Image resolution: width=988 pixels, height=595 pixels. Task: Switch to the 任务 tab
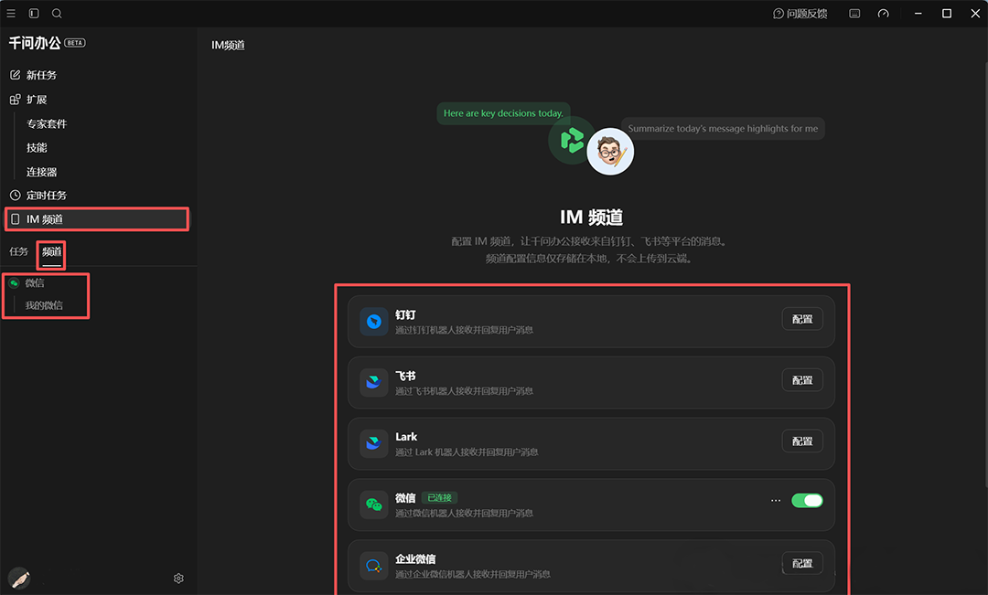pos(19,252)
